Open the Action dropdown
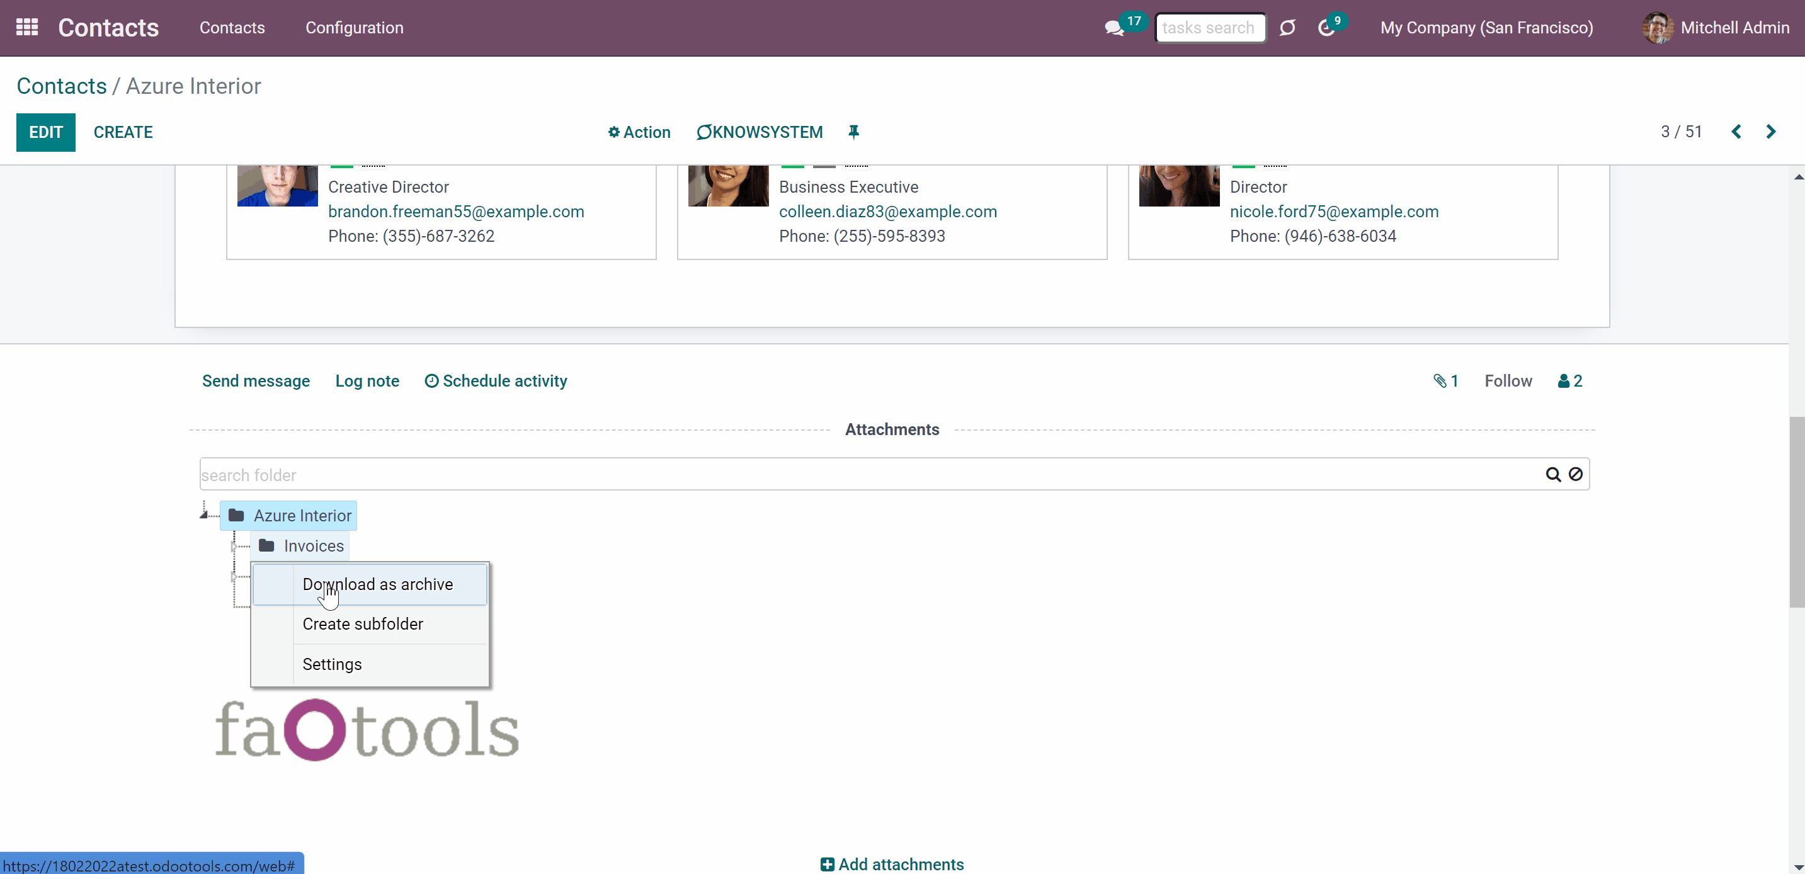Image resolution: width=1805 pixels, height=874 pixels. [x=639, y=132]
